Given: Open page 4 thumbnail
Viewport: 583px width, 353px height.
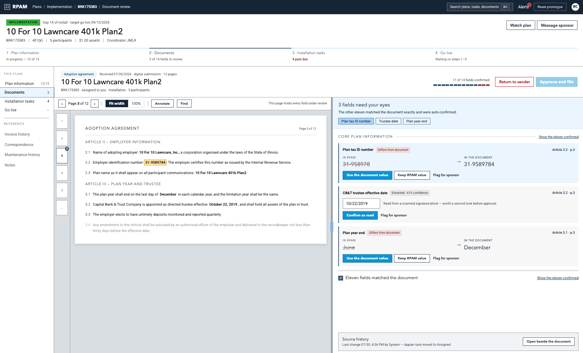Looking at the screenshot, I should pyautogui.click(x=62, y=173).
